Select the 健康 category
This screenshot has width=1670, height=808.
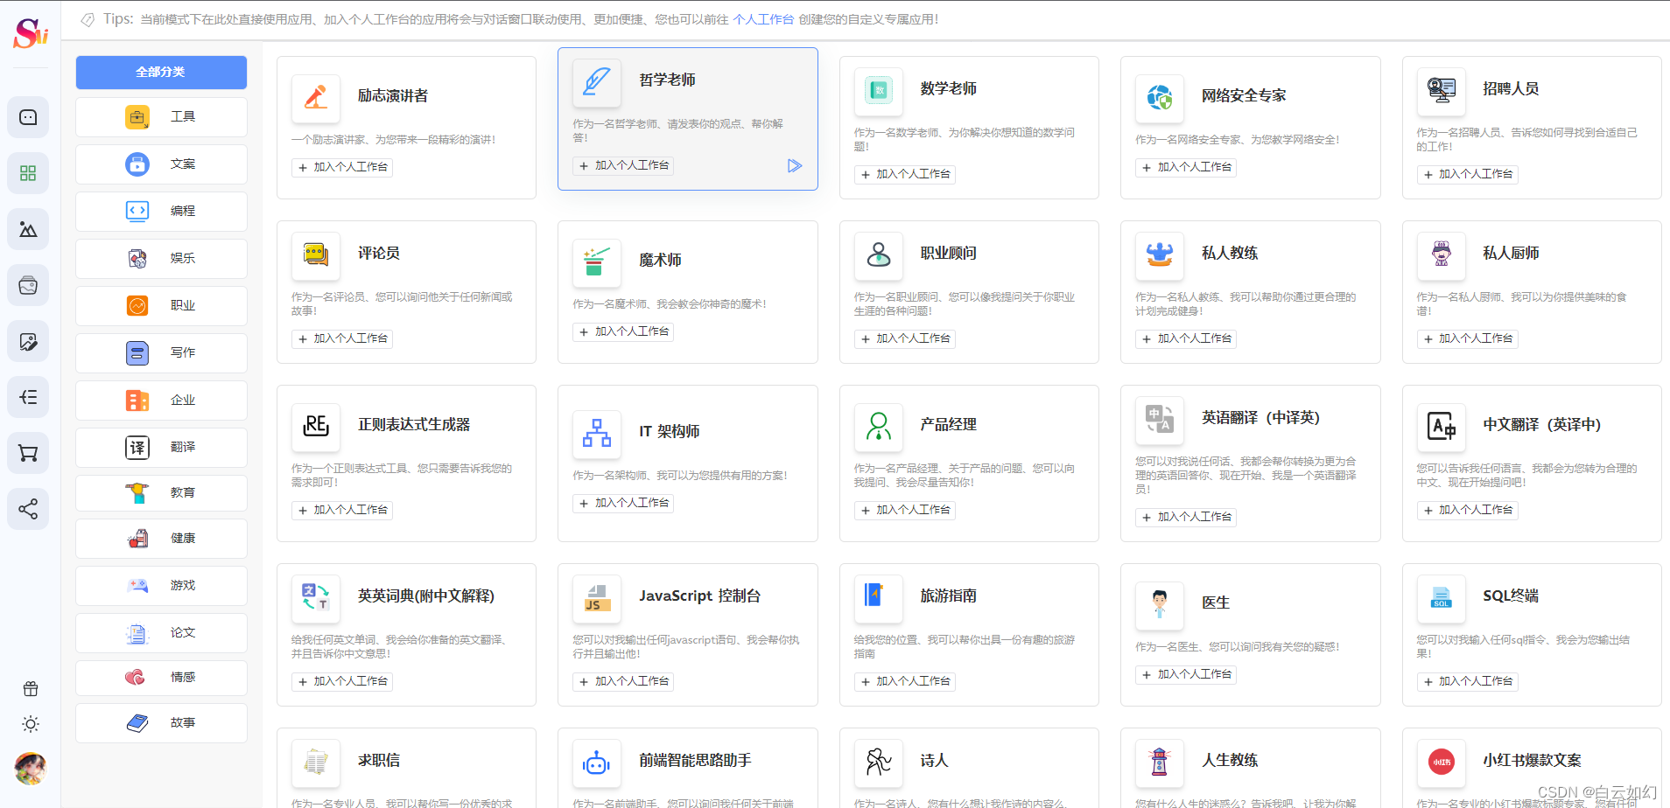tap(161, 538)
